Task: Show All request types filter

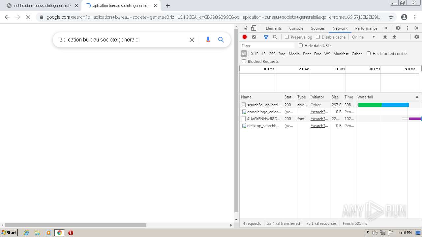Action: [x=244, y=54]
